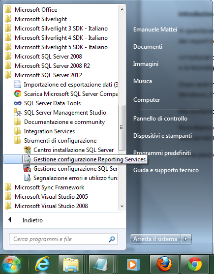The image size is (214, 274).
Task: Click the programs list scrollbar thumb
Action: pyautogui.click(x=122, y=127)
